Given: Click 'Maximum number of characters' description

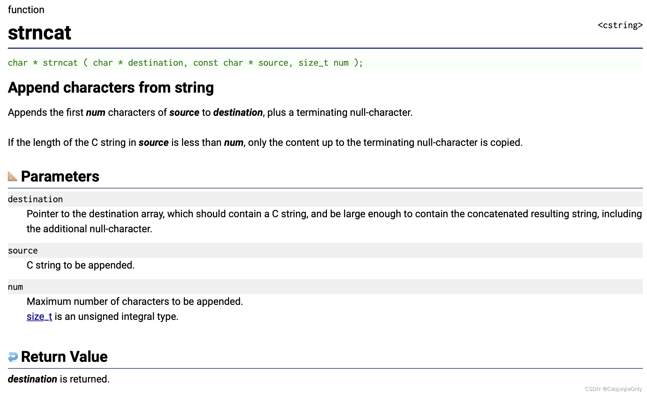Looking at the screenshot, I should [135, 301].
